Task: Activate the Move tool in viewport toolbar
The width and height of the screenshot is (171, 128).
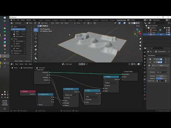Action: [x=36, y=38]
